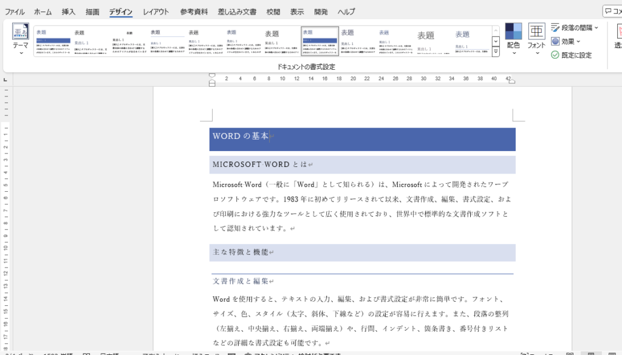This screenshot has height=355, width=622.
Task: Apply the eleventh style set with large gray title
Action: 434,41
